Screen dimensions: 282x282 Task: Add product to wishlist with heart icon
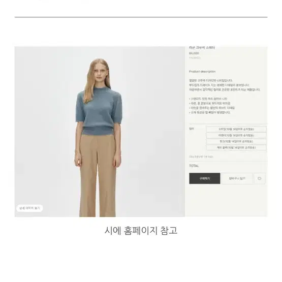click(259, 178)
